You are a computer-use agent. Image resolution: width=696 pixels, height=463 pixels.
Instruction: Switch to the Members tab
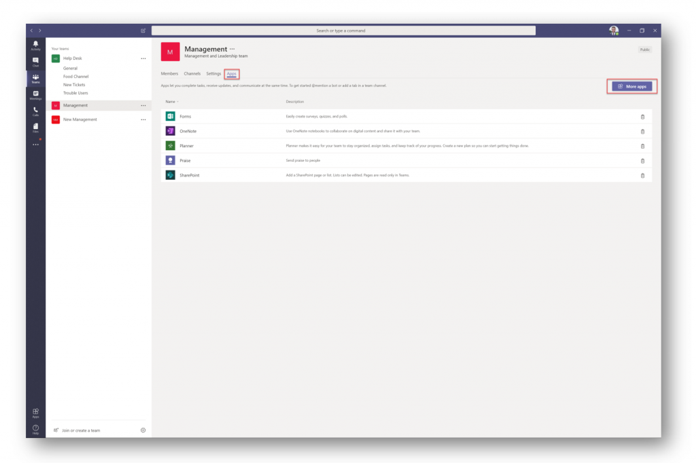[x=169, y=73]
